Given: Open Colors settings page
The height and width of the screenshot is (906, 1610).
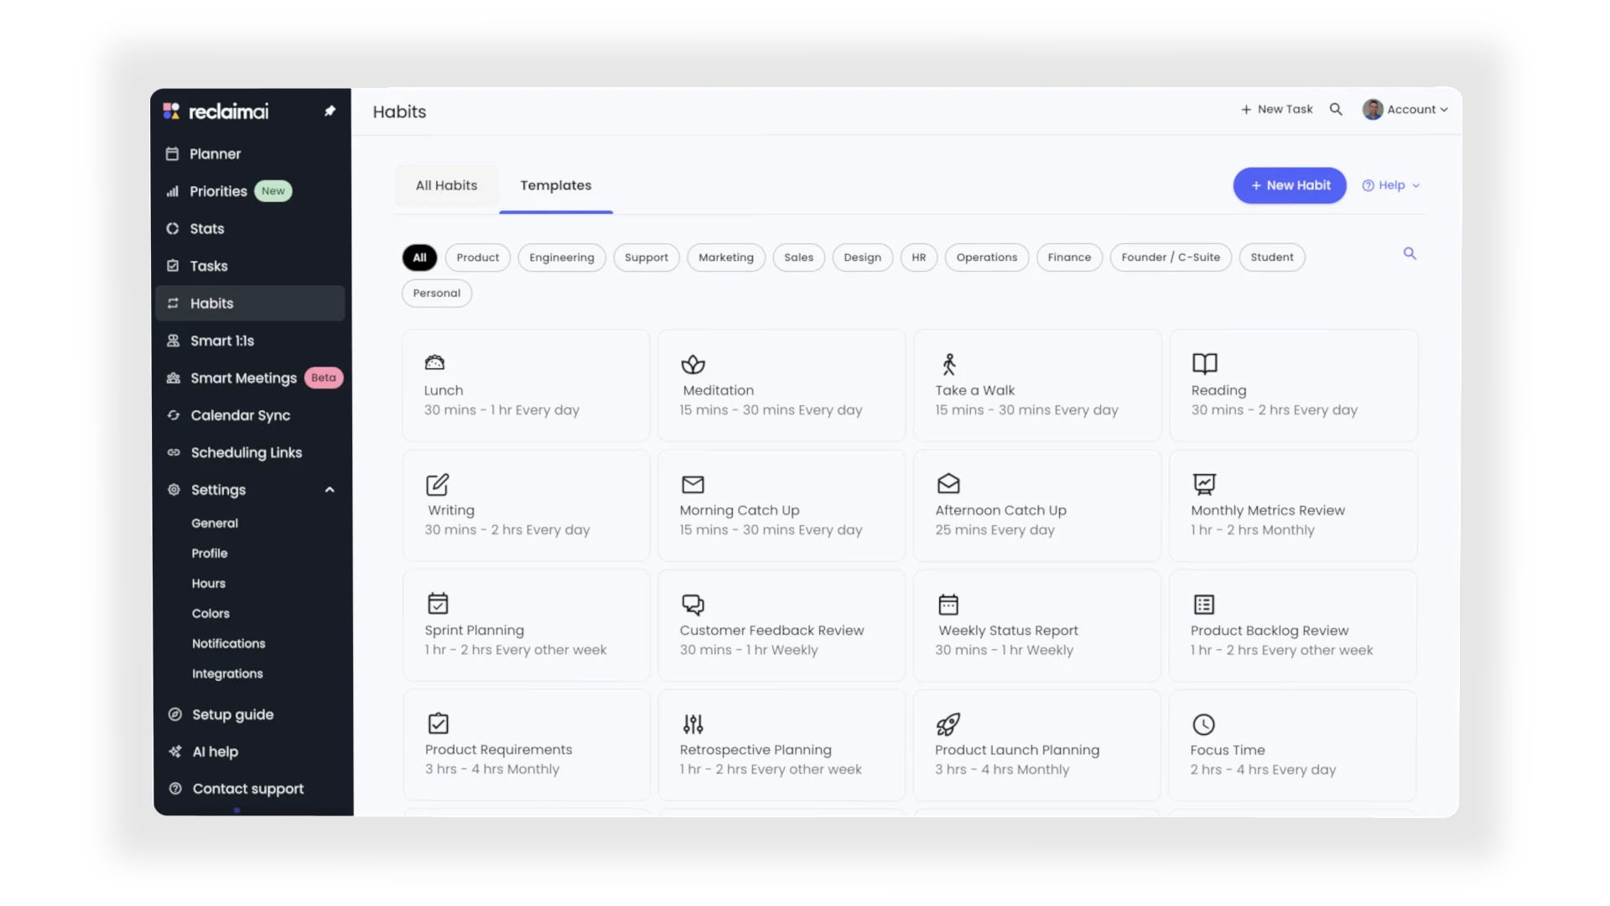Looking at the screenshot, I should pyautogui.click(x=210, y=613).
